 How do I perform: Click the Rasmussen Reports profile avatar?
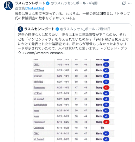[x=9, y=5]
